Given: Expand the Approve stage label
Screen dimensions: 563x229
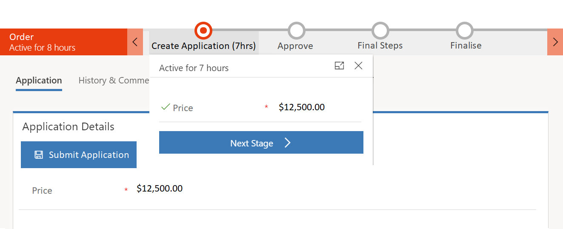Looking at the screenshot, I should click(295, 46).
